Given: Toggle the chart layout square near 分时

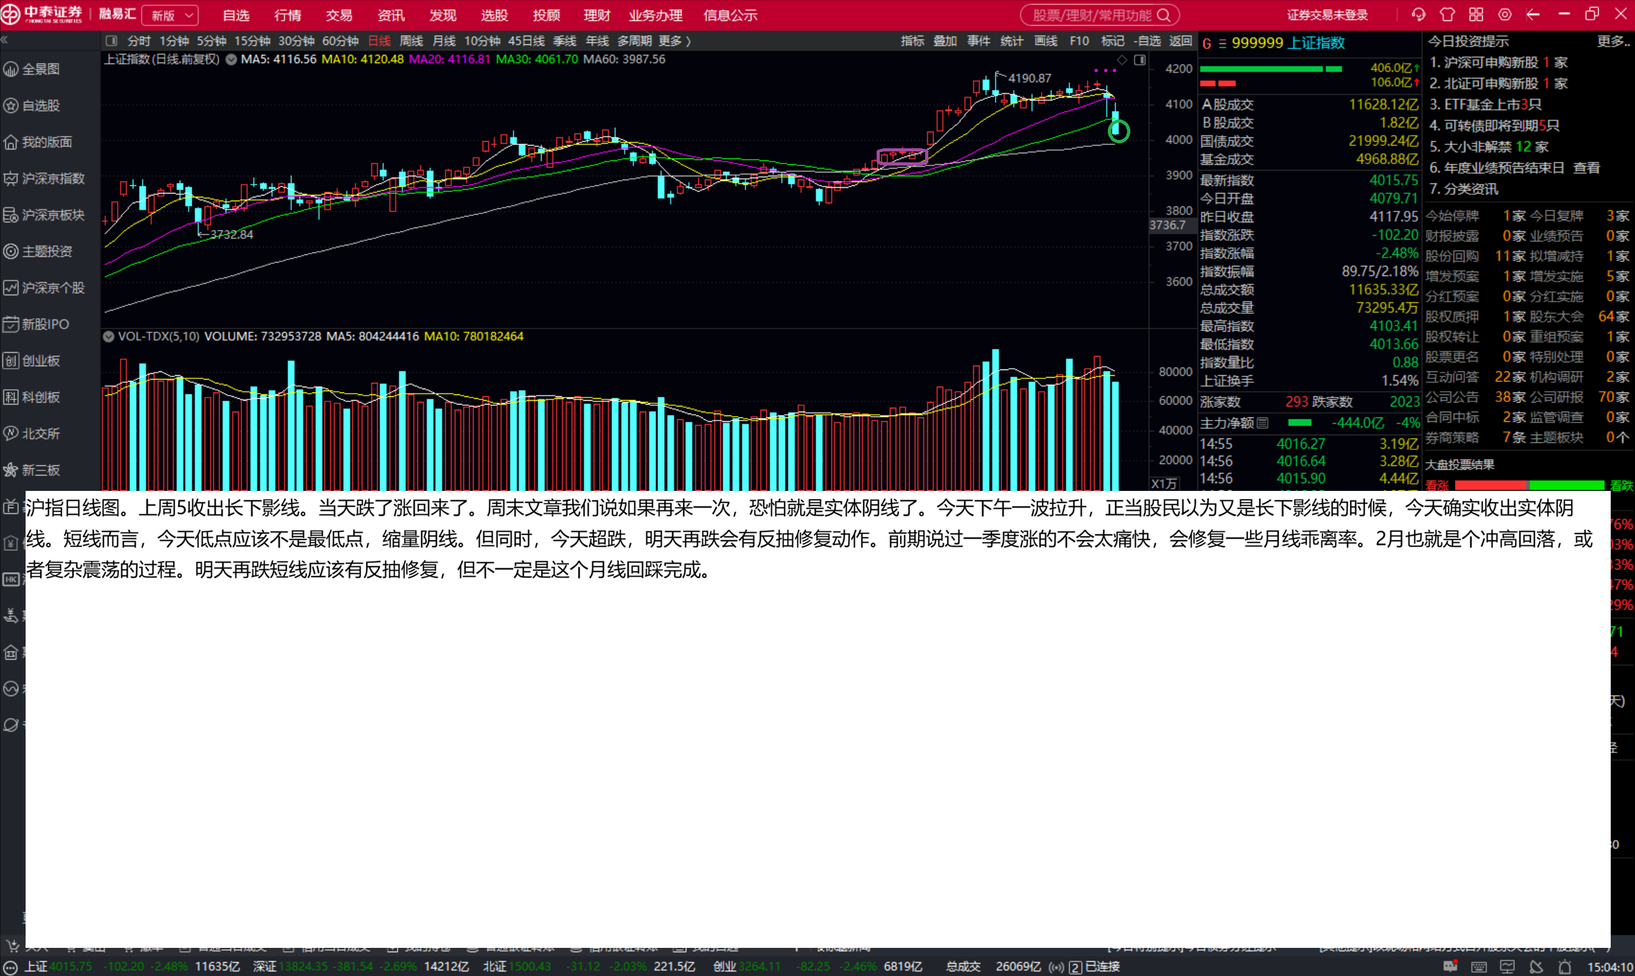Looking at the screenshot, I should pos(111,41).
